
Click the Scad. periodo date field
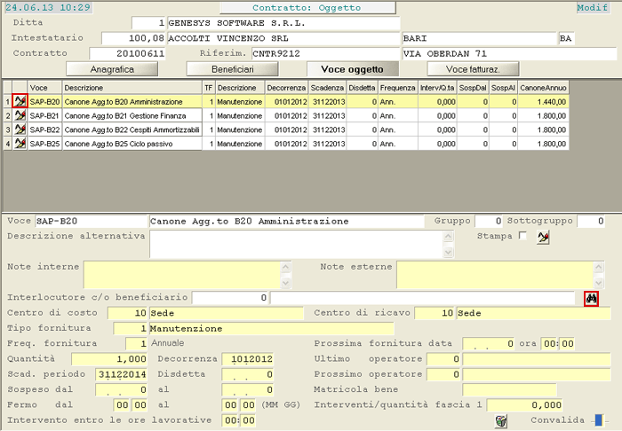122,374
